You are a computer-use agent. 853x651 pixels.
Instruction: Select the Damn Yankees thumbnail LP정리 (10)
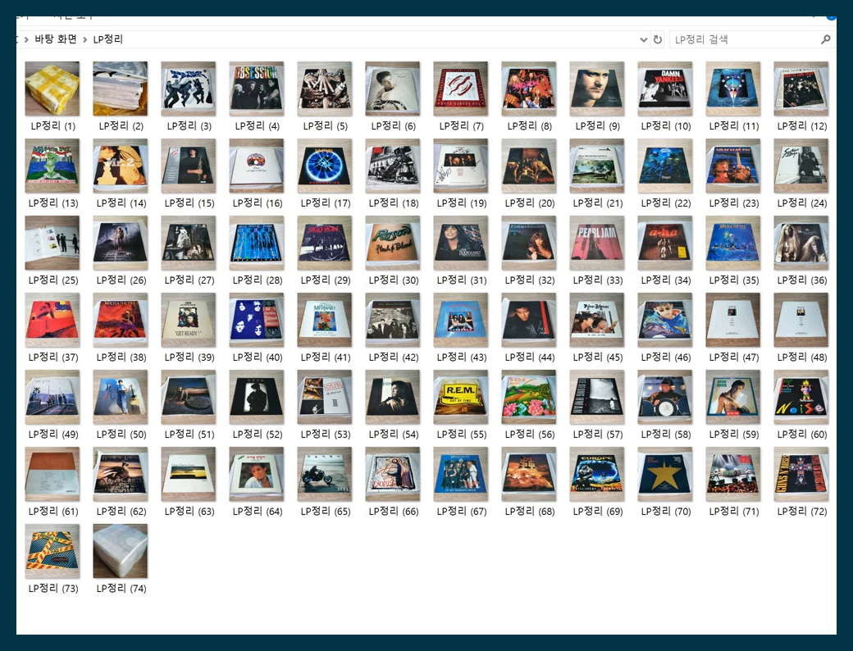tap(665, 89)
